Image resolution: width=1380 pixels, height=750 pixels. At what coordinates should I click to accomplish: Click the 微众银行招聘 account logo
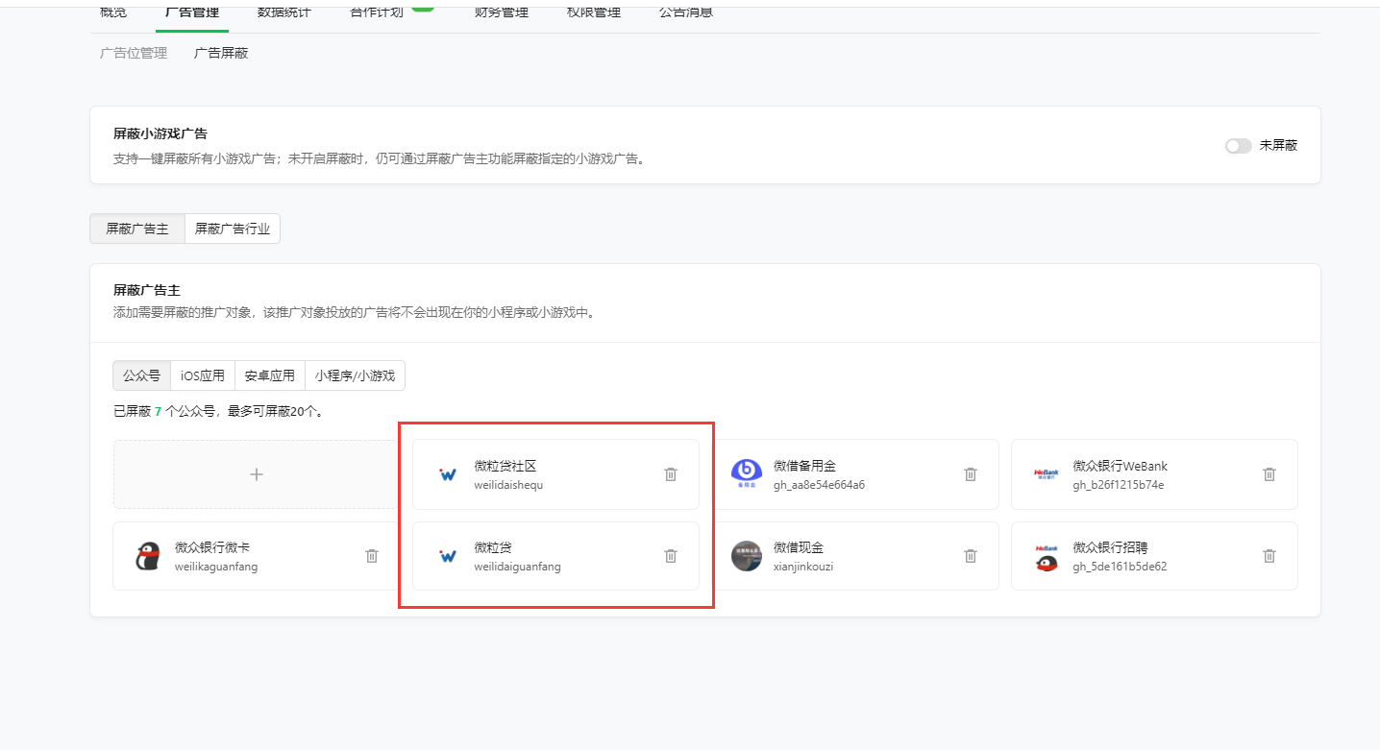tap(1046, 556)
